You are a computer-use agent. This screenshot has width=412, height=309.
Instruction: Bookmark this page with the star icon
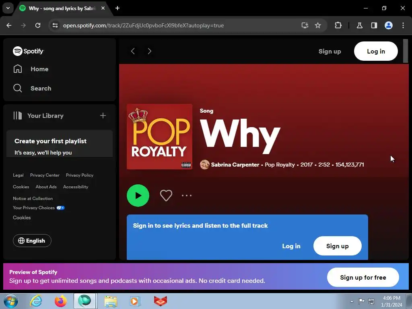(318, 25)
